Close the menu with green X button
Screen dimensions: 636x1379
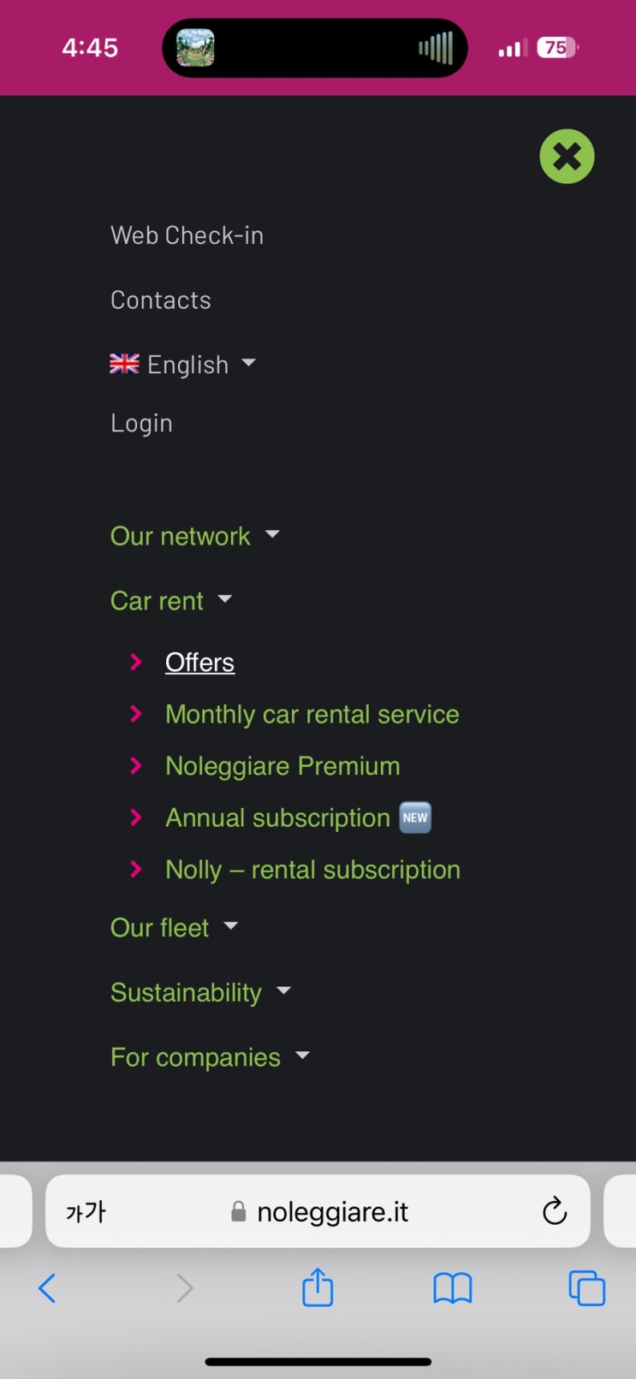click(567, 157)
